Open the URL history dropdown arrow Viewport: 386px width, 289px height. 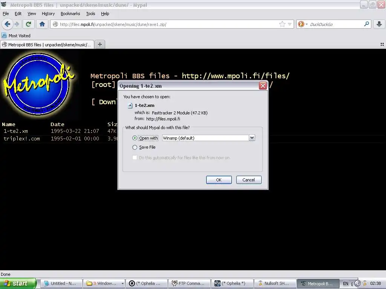click(x=290, y=24)
